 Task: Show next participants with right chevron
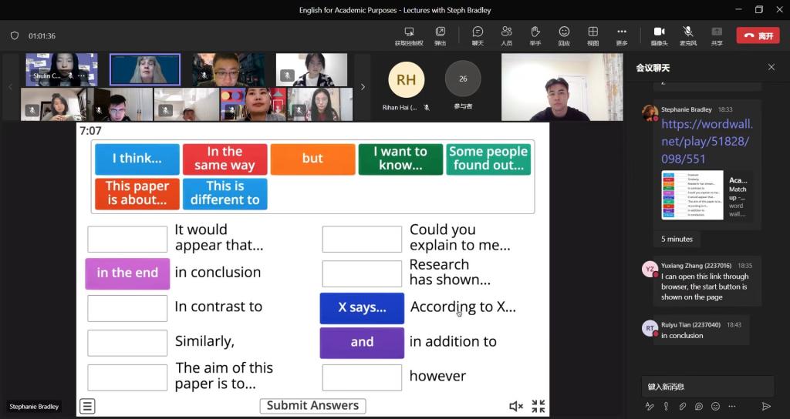click(x=363, y=87)
